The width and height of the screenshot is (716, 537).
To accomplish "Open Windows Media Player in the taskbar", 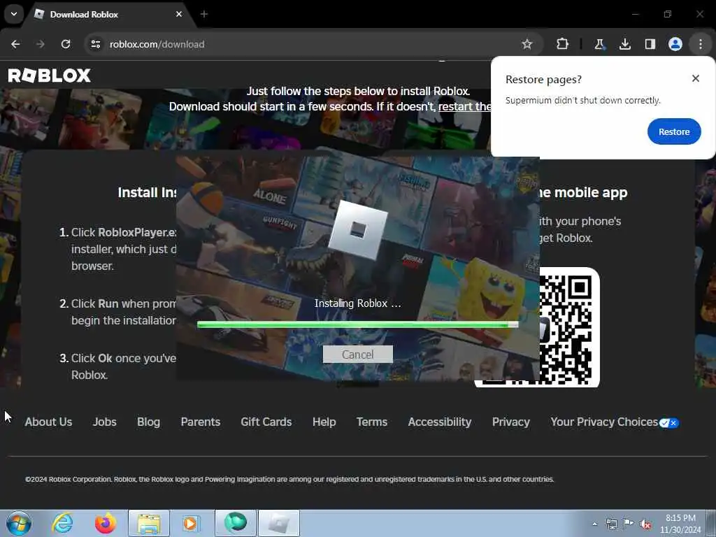I will click(190, 523).
